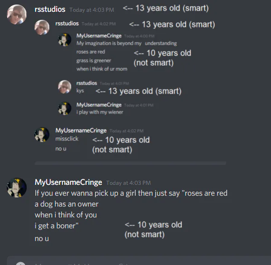
Task: Open the top rsstudios avatar at 4:03 PM
Action: click(x=17, y=14)
